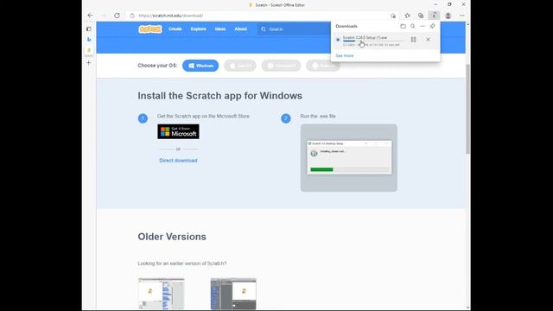The image size is (553, 311).
Task: Click the Direct download link
Action: 178,161
